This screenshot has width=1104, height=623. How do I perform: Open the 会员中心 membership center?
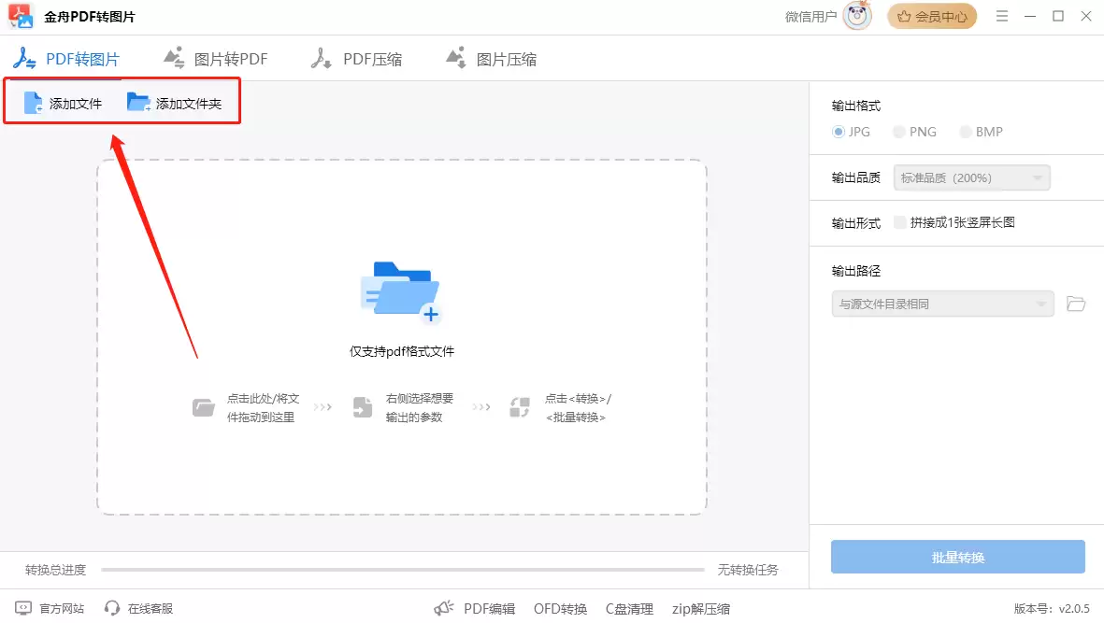pyautogui.click(x=931, y=16)
